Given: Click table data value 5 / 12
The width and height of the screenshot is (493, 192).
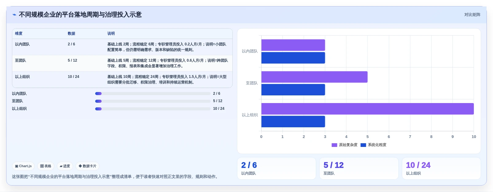Looking at the screenshot, I should click(x=72, y=60).
